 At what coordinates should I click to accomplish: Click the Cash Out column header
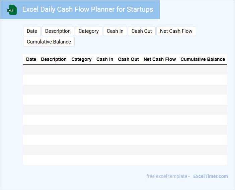tap(129, 59)
